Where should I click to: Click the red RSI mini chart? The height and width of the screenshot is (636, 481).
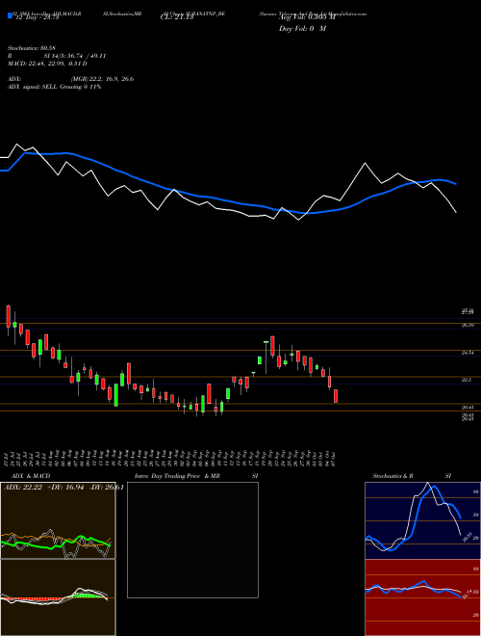[422, 597]
